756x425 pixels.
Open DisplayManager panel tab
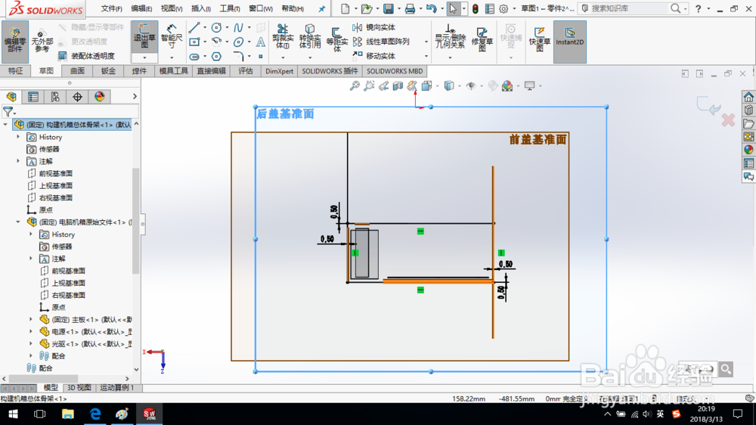(x=99, y=97)
